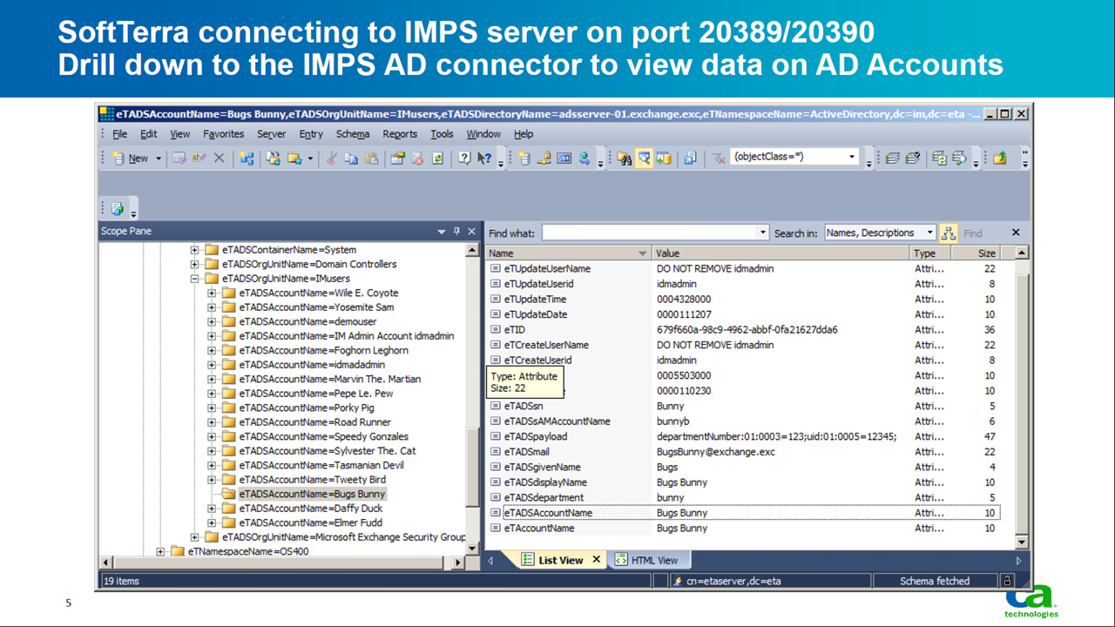The image size is (1115, 627).
Task: Select eTADSAccountName=Daffy Duck tree item
Action: click(310, 509)
